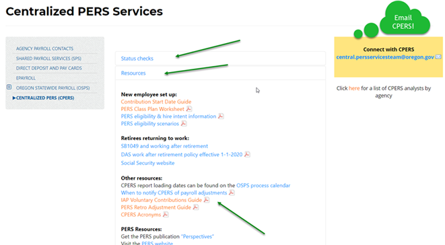Click central.persservicesteam@oregon.gov email link

click(385, 57)
